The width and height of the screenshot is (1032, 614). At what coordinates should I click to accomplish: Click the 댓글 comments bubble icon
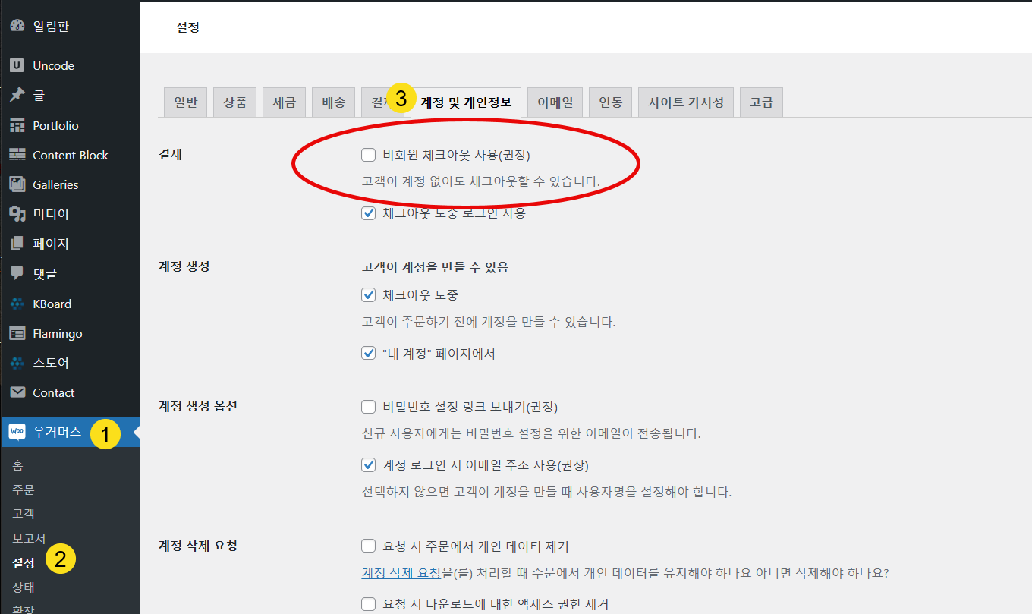(x=17, y=273)
